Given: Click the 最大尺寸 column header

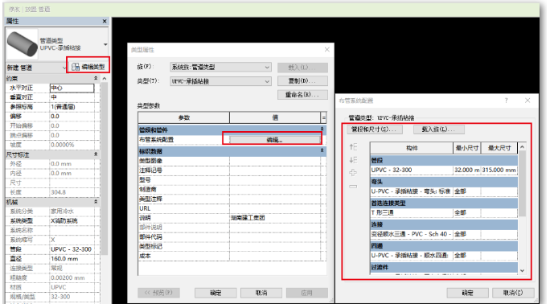Looking at the screenshot, I should (x=499, y=148).
